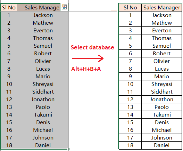Click the Olivier cell in the left table
This screenshot has width=183, height=151.
[x=43, y=61]
